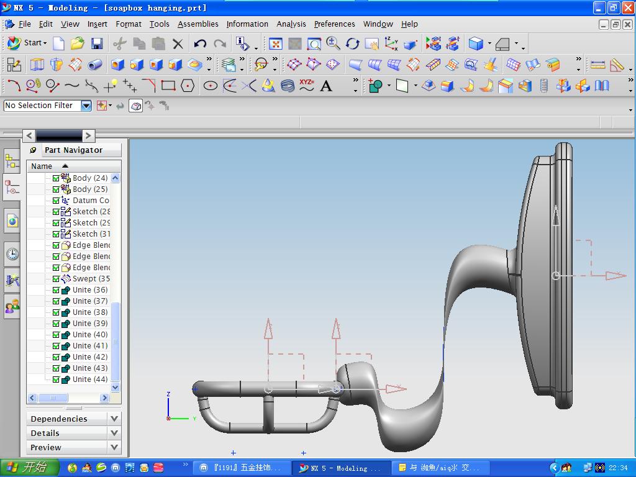Viewport: 636px width, 477px height.
Task: Open the Assembly Navigator sidebar tab
Action: (x=12, y=161)
